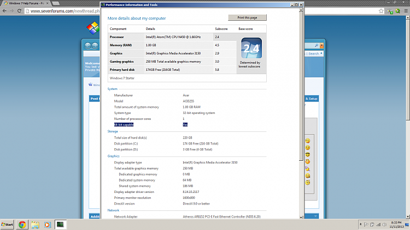Click the AOD255 model value

pos(188,101)
